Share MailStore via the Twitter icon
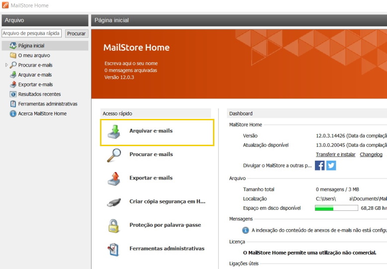 click(x=331, y=166)
